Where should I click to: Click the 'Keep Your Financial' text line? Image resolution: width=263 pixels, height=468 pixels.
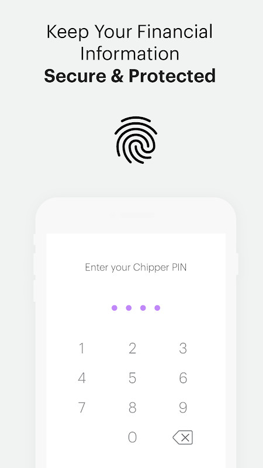(x=130, y=32)
